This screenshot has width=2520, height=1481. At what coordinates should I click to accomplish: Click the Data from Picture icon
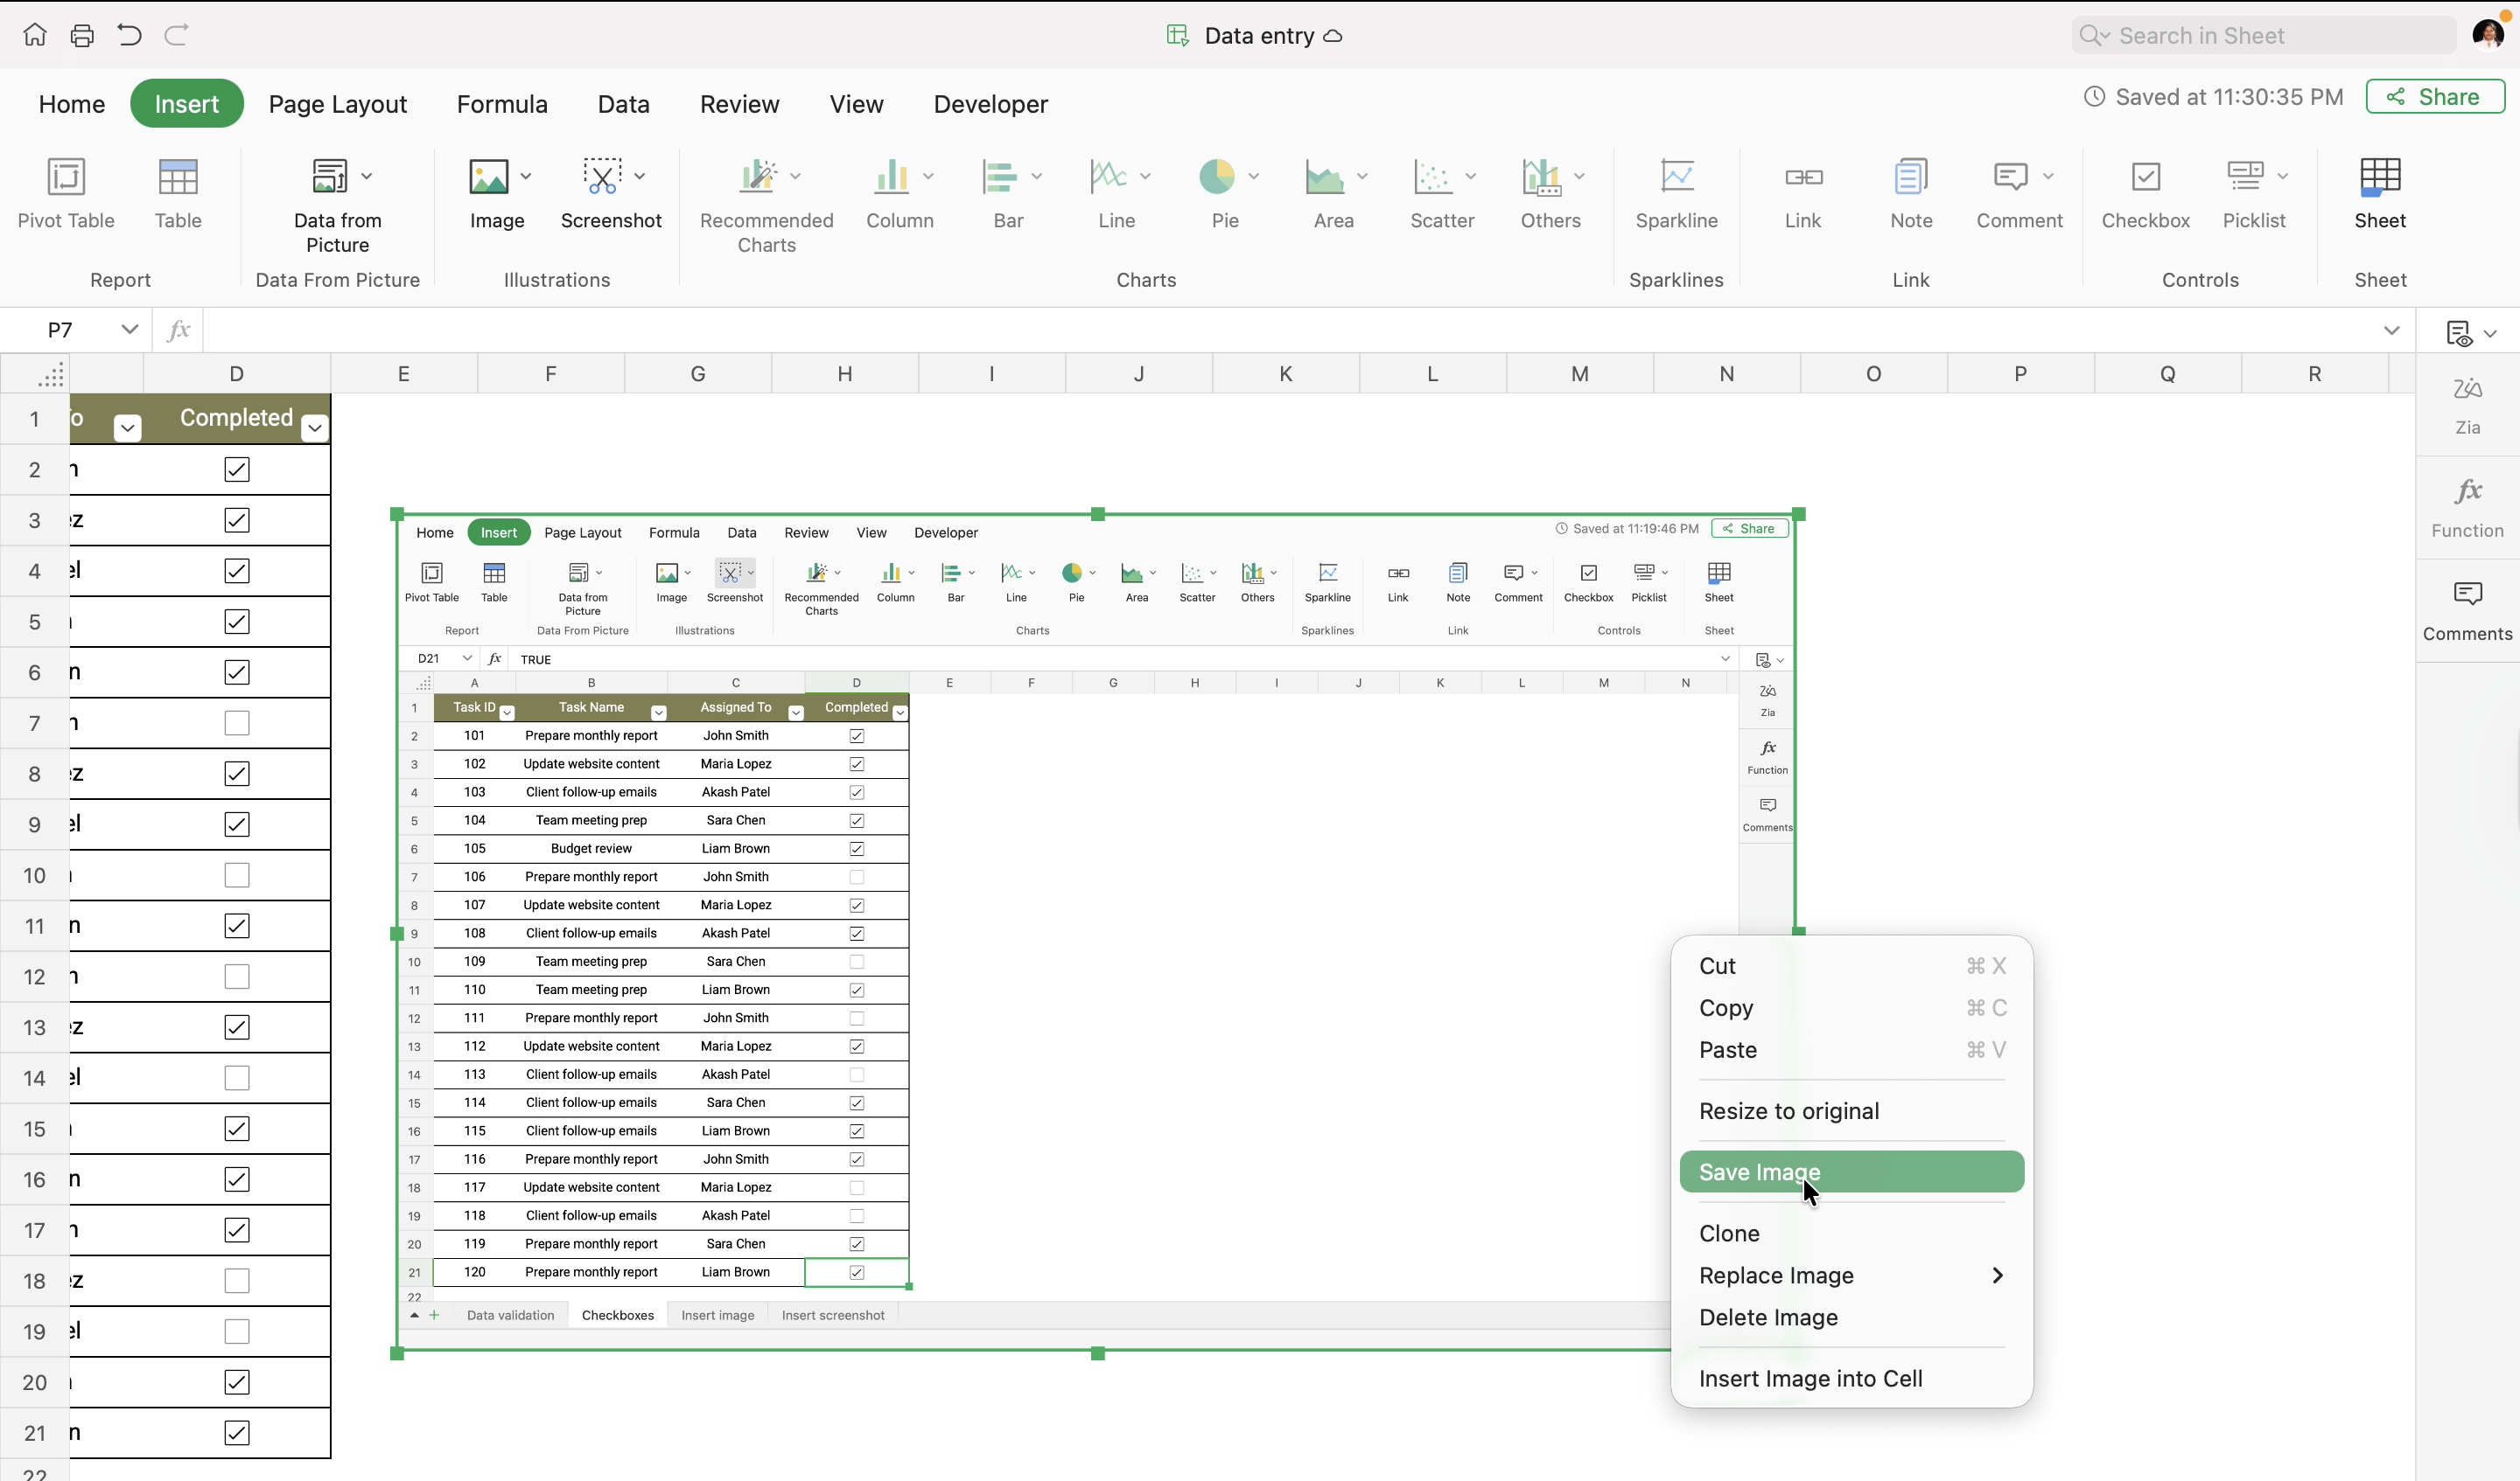(x=330, y=177)
